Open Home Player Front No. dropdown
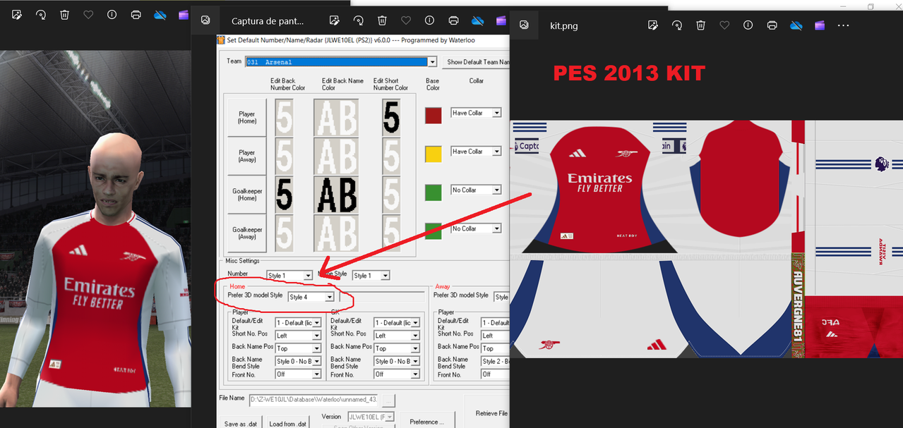This screenshot has width=903, height=428. 316,374
